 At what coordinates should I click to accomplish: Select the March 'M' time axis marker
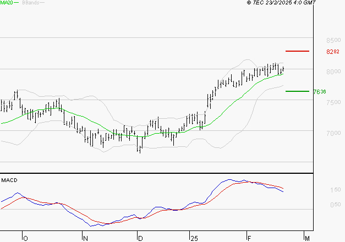click(308, 238)
